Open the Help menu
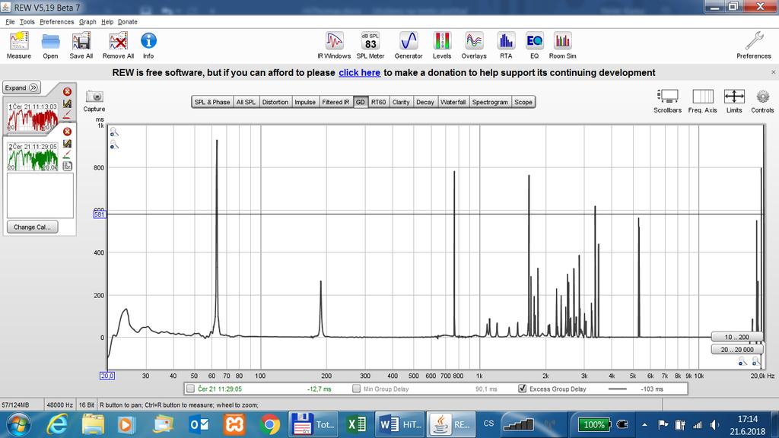The image size is (779, 438). (107, 22)
